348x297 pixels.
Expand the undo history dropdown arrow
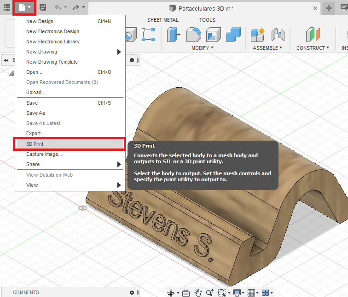66,7
